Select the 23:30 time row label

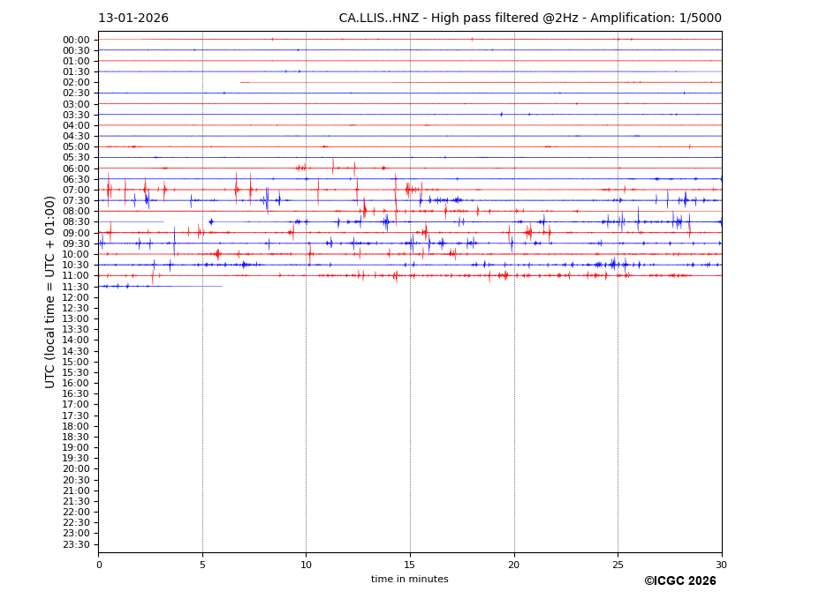coord(75,544)
